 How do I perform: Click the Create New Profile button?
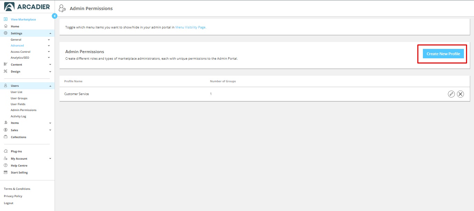443,54
